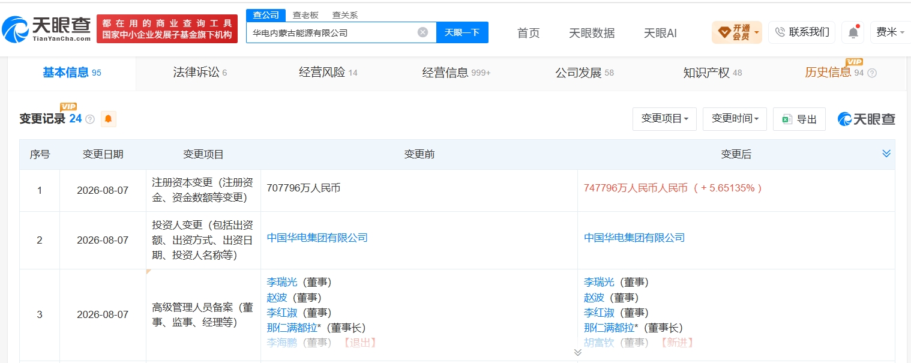Screen dimensions: 911x363
Task: Open 天眼数据 menu
Action: coord(592,33)
